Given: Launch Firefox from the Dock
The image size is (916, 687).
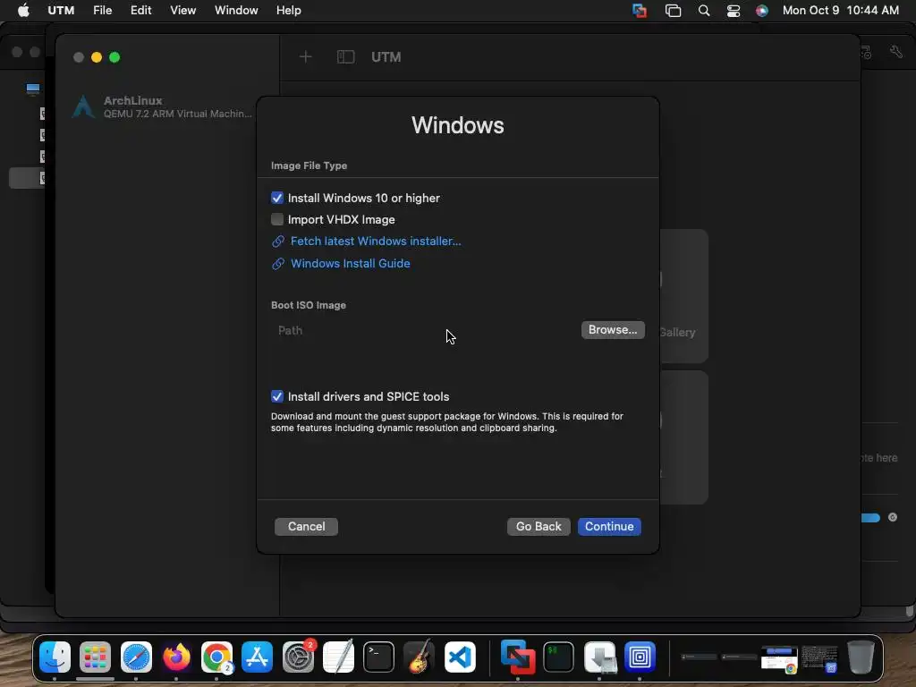Looking at the screenshot, I should pos(176,657).
